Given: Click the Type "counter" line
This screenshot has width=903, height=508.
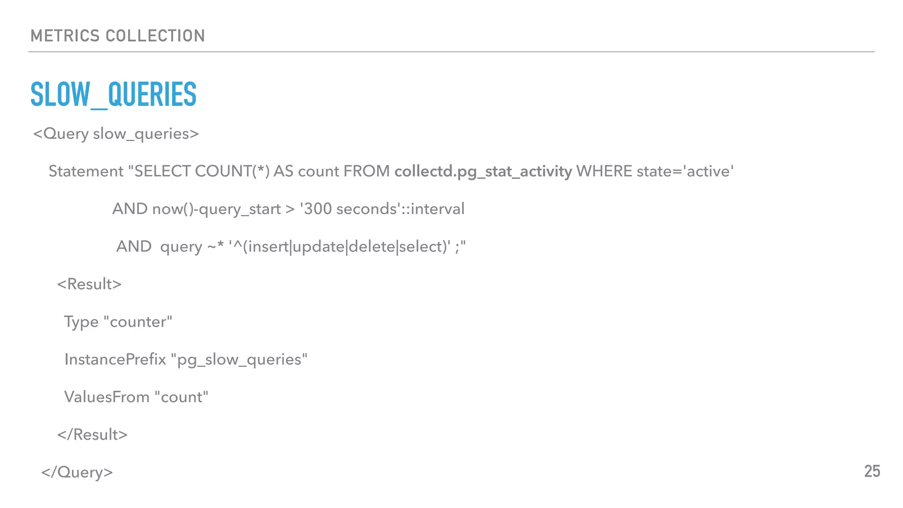Looking at the screenshot, I should click(x=118, y=321).
